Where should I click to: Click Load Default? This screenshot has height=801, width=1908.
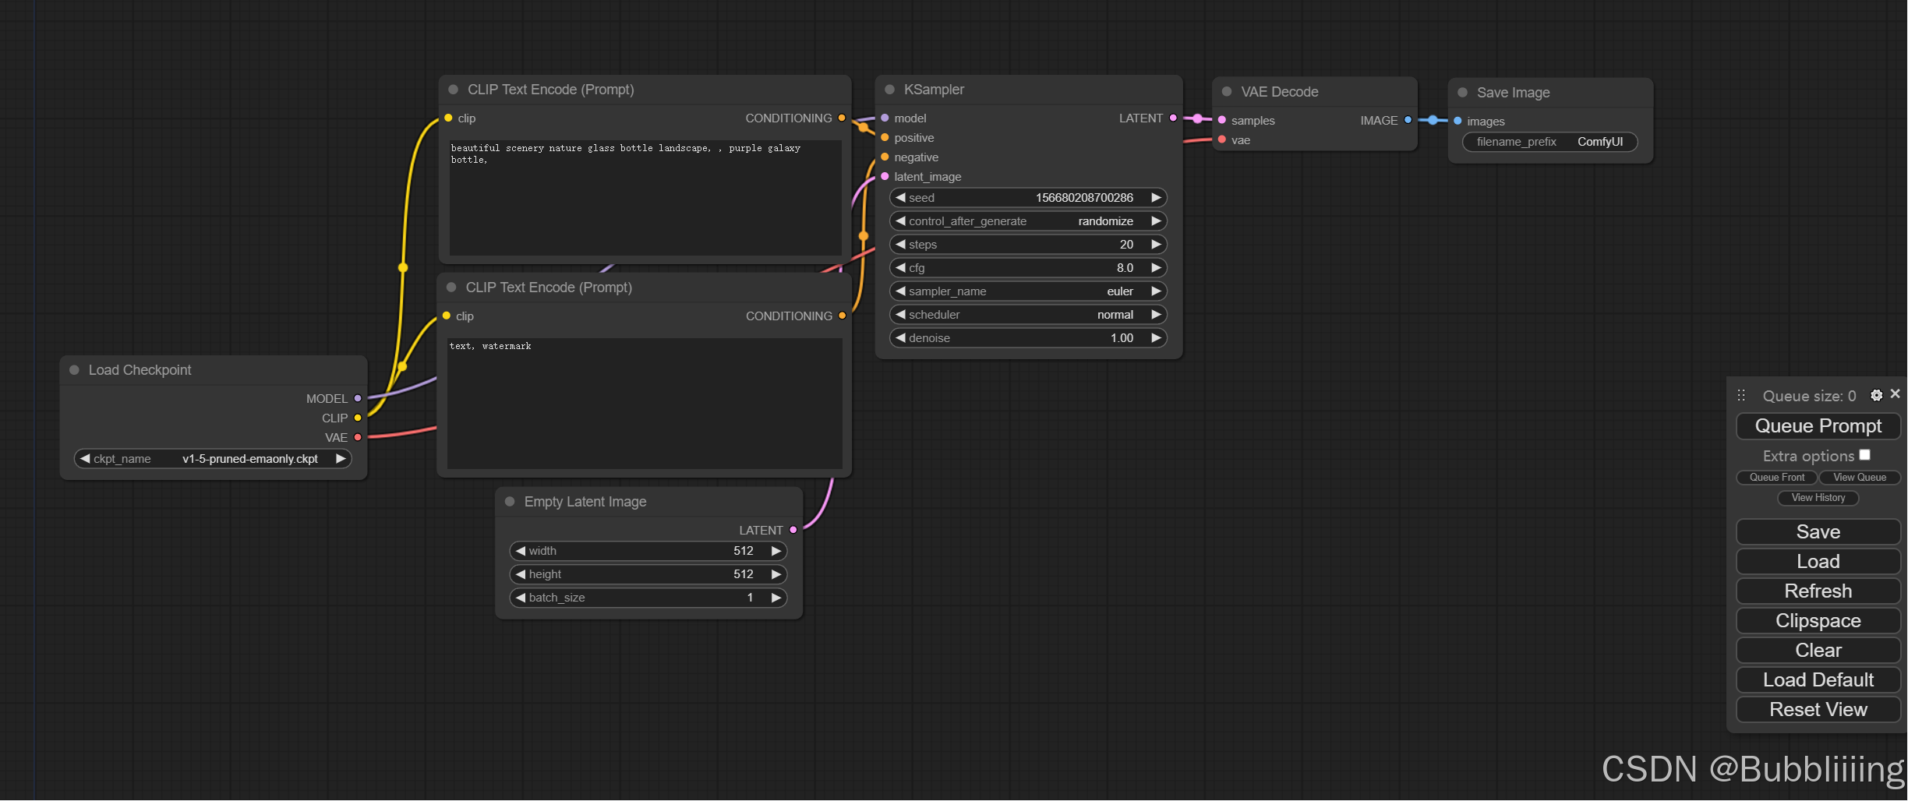coord(1818,680)
